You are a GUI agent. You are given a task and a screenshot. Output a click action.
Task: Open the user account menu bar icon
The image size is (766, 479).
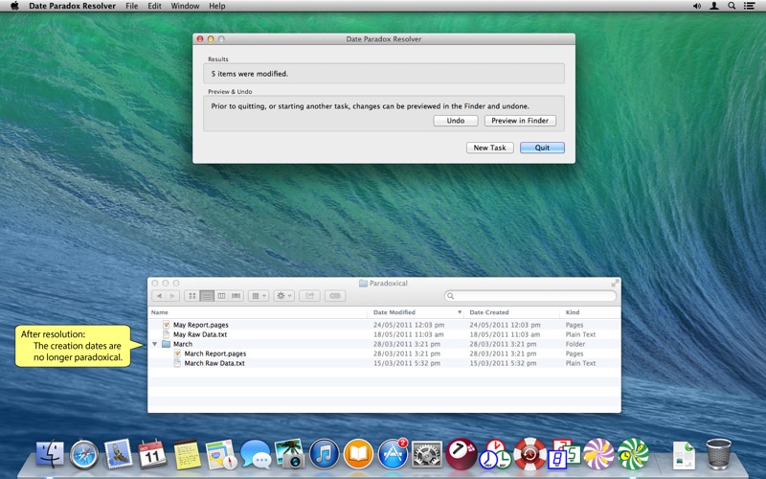[x=713, y=6]
